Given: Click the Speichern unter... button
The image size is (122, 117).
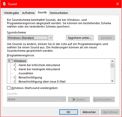Looking at the screenshot, I should pyautogui.click(x=80, y=38).
